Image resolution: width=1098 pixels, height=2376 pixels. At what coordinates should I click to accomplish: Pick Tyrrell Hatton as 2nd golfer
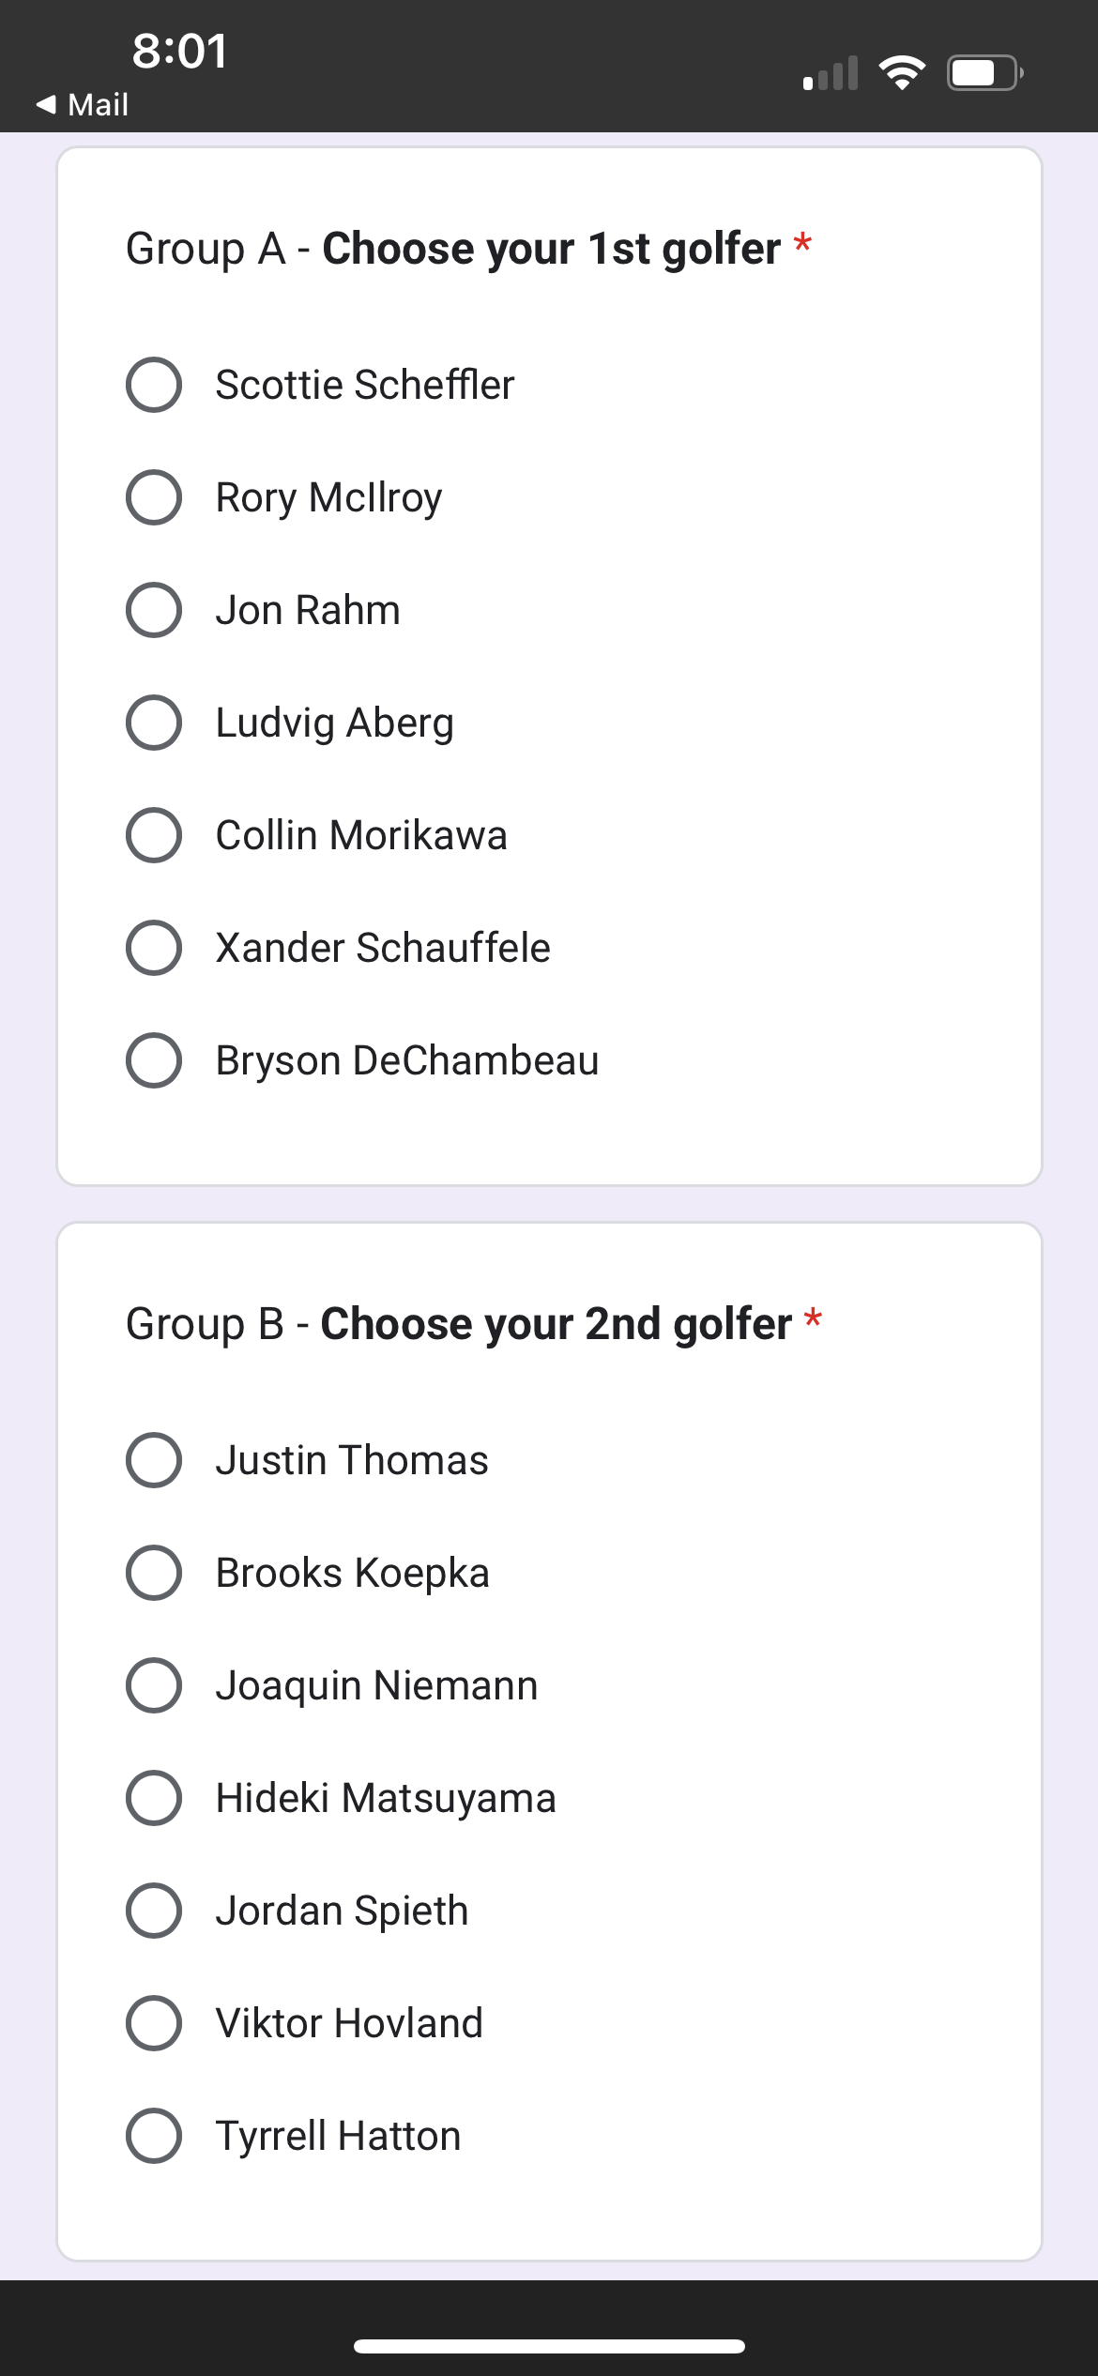tap(154, 2136)
